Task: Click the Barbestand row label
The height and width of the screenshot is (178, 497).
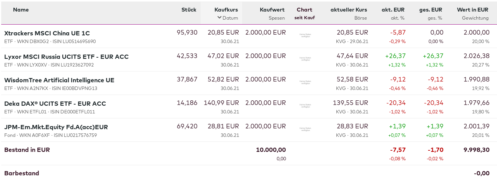Action: 22,173
